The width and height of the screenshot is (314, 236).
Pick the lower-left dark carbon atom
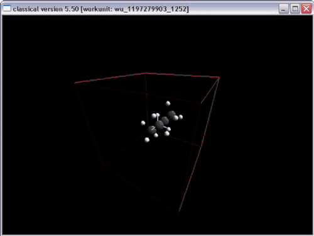click(152, 130)
